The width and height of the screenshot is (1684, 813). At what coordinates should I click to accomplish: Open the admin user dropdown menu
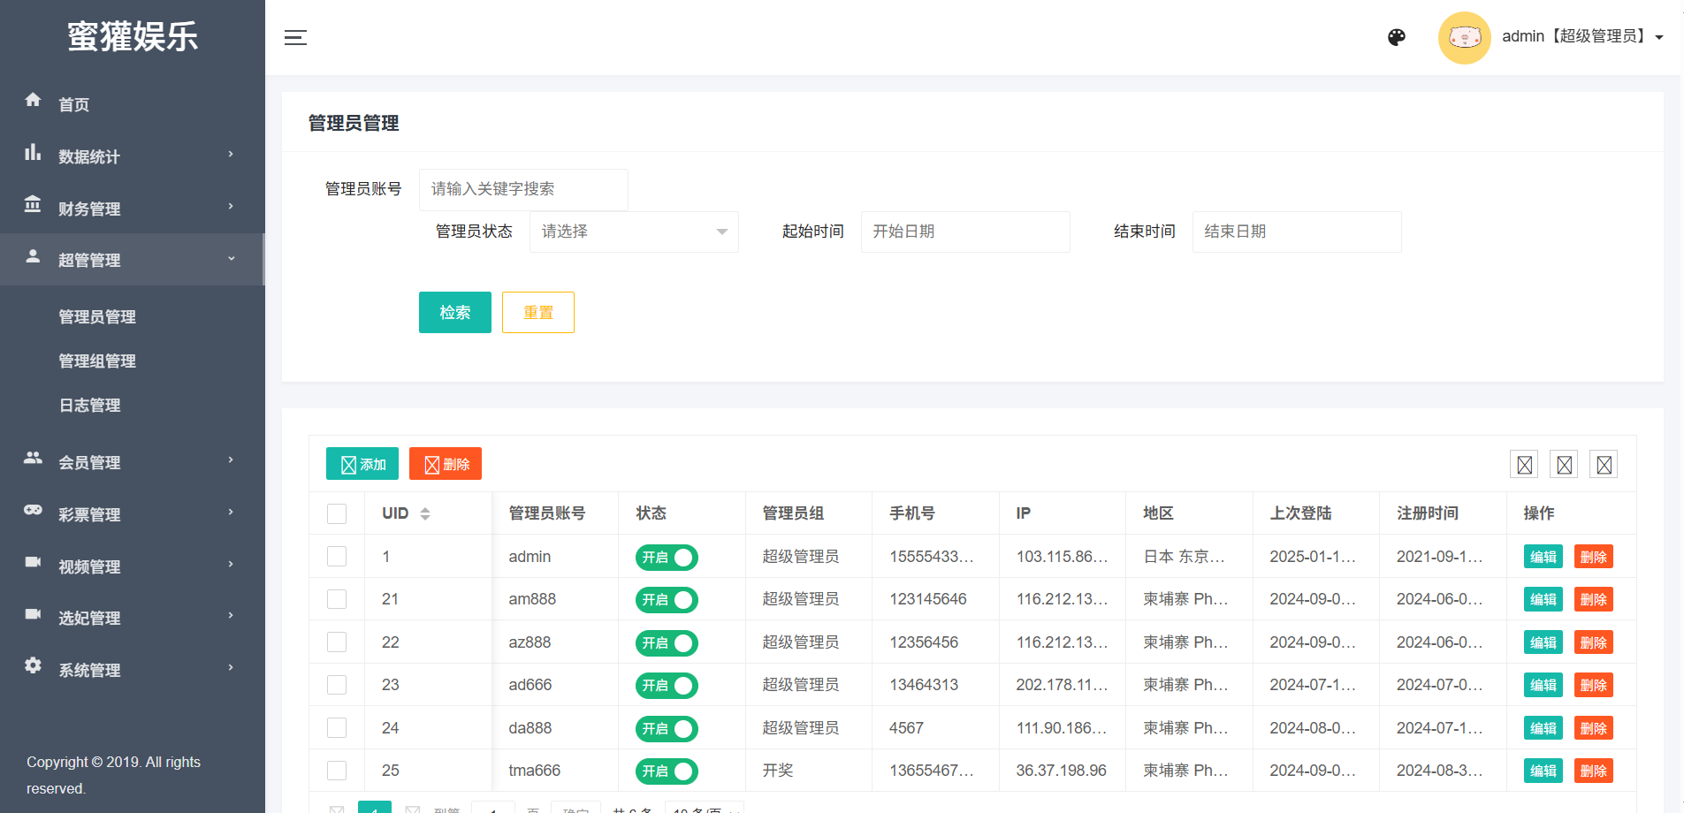point(1581,37)
